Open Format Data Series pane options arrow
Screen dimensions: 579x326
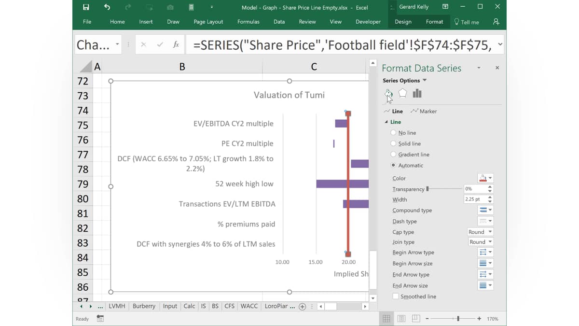click(479, 68)
